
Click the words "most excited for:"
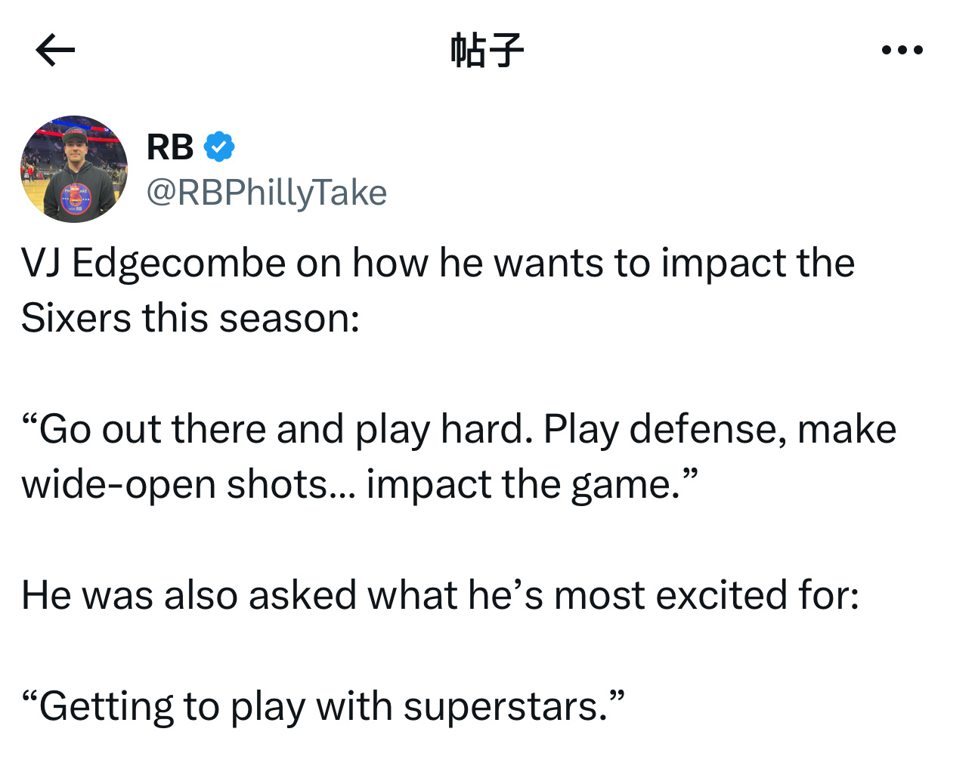tap(707, 595)
